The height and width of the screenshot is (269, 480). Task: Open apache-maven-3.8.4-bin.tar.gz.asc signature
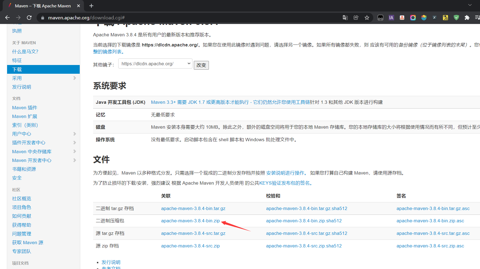pyautogui.click(x=433, y=208)
